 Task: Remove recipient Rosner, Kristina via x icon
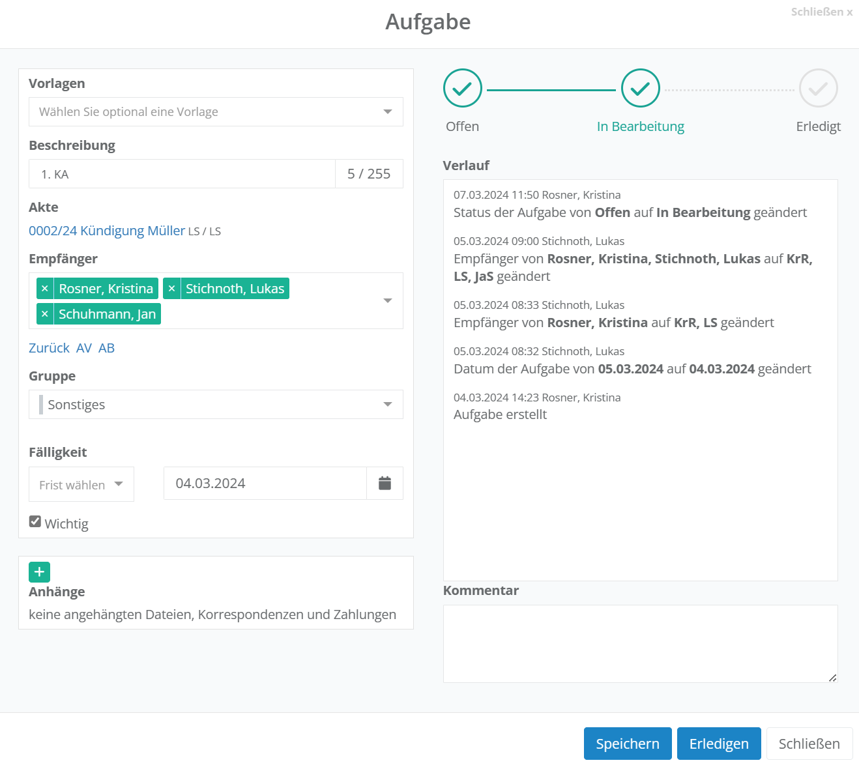click(x=45, y=289)
